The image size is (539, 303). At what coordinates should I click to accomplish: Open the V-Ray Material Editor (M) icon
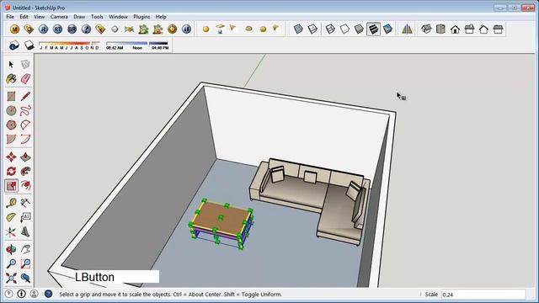point(14,29)
